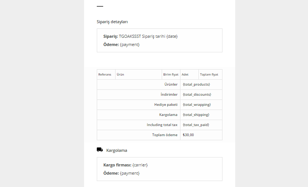Click the ₺30,00 total payment amount
The image size is (308, 187).
click(188, 135)
